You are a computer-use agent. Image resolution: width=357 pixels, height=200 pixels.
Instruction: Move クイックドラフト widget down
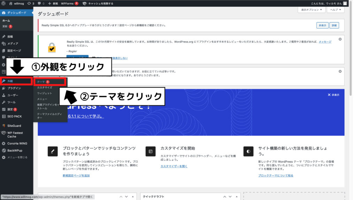pyautogui.click(x=230, y=197)
